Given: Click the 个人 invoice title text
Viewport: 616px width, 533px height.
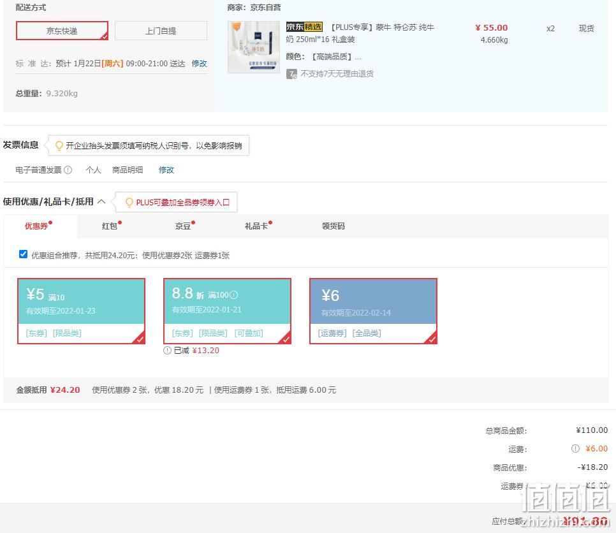Looking at the screenshot, I should tap(93, 170).
